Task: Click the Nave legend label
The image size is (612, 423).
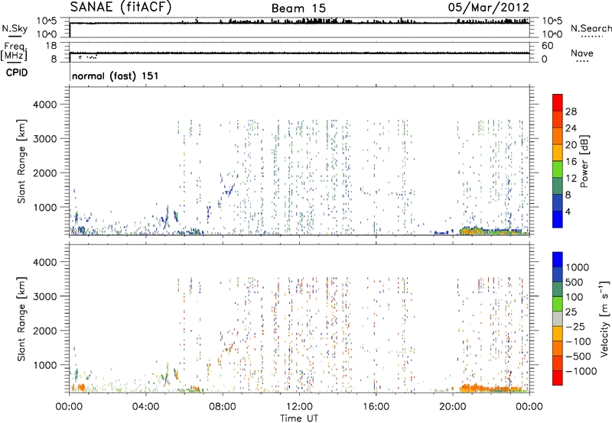Action: tap(582, 53)
